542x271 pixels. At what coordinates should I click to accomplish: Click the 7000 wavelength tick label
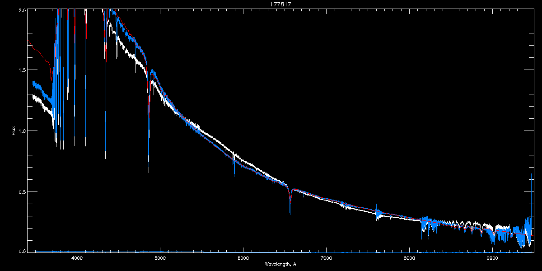click(x=326, y=258)
